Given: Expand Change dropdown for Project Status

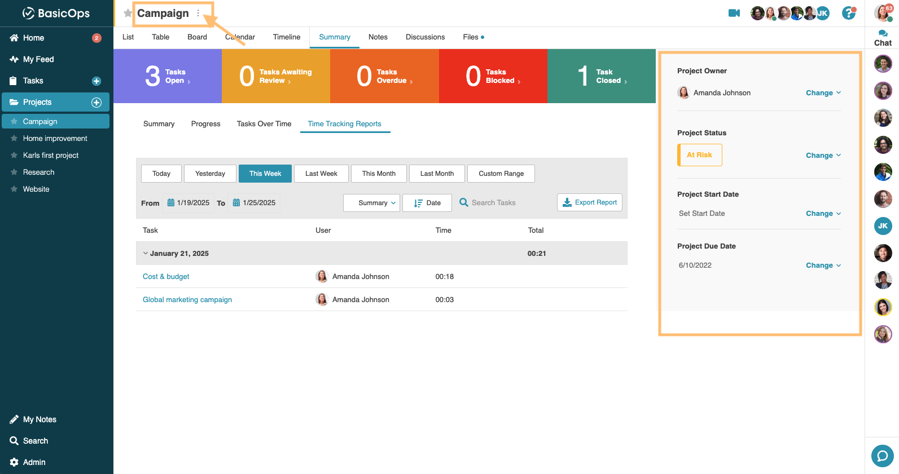Looking at the screenshot, I should point(823,156).
